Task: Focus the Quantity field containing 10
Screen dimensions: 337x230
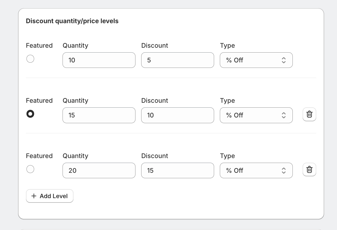Action: tap(99, 60)
